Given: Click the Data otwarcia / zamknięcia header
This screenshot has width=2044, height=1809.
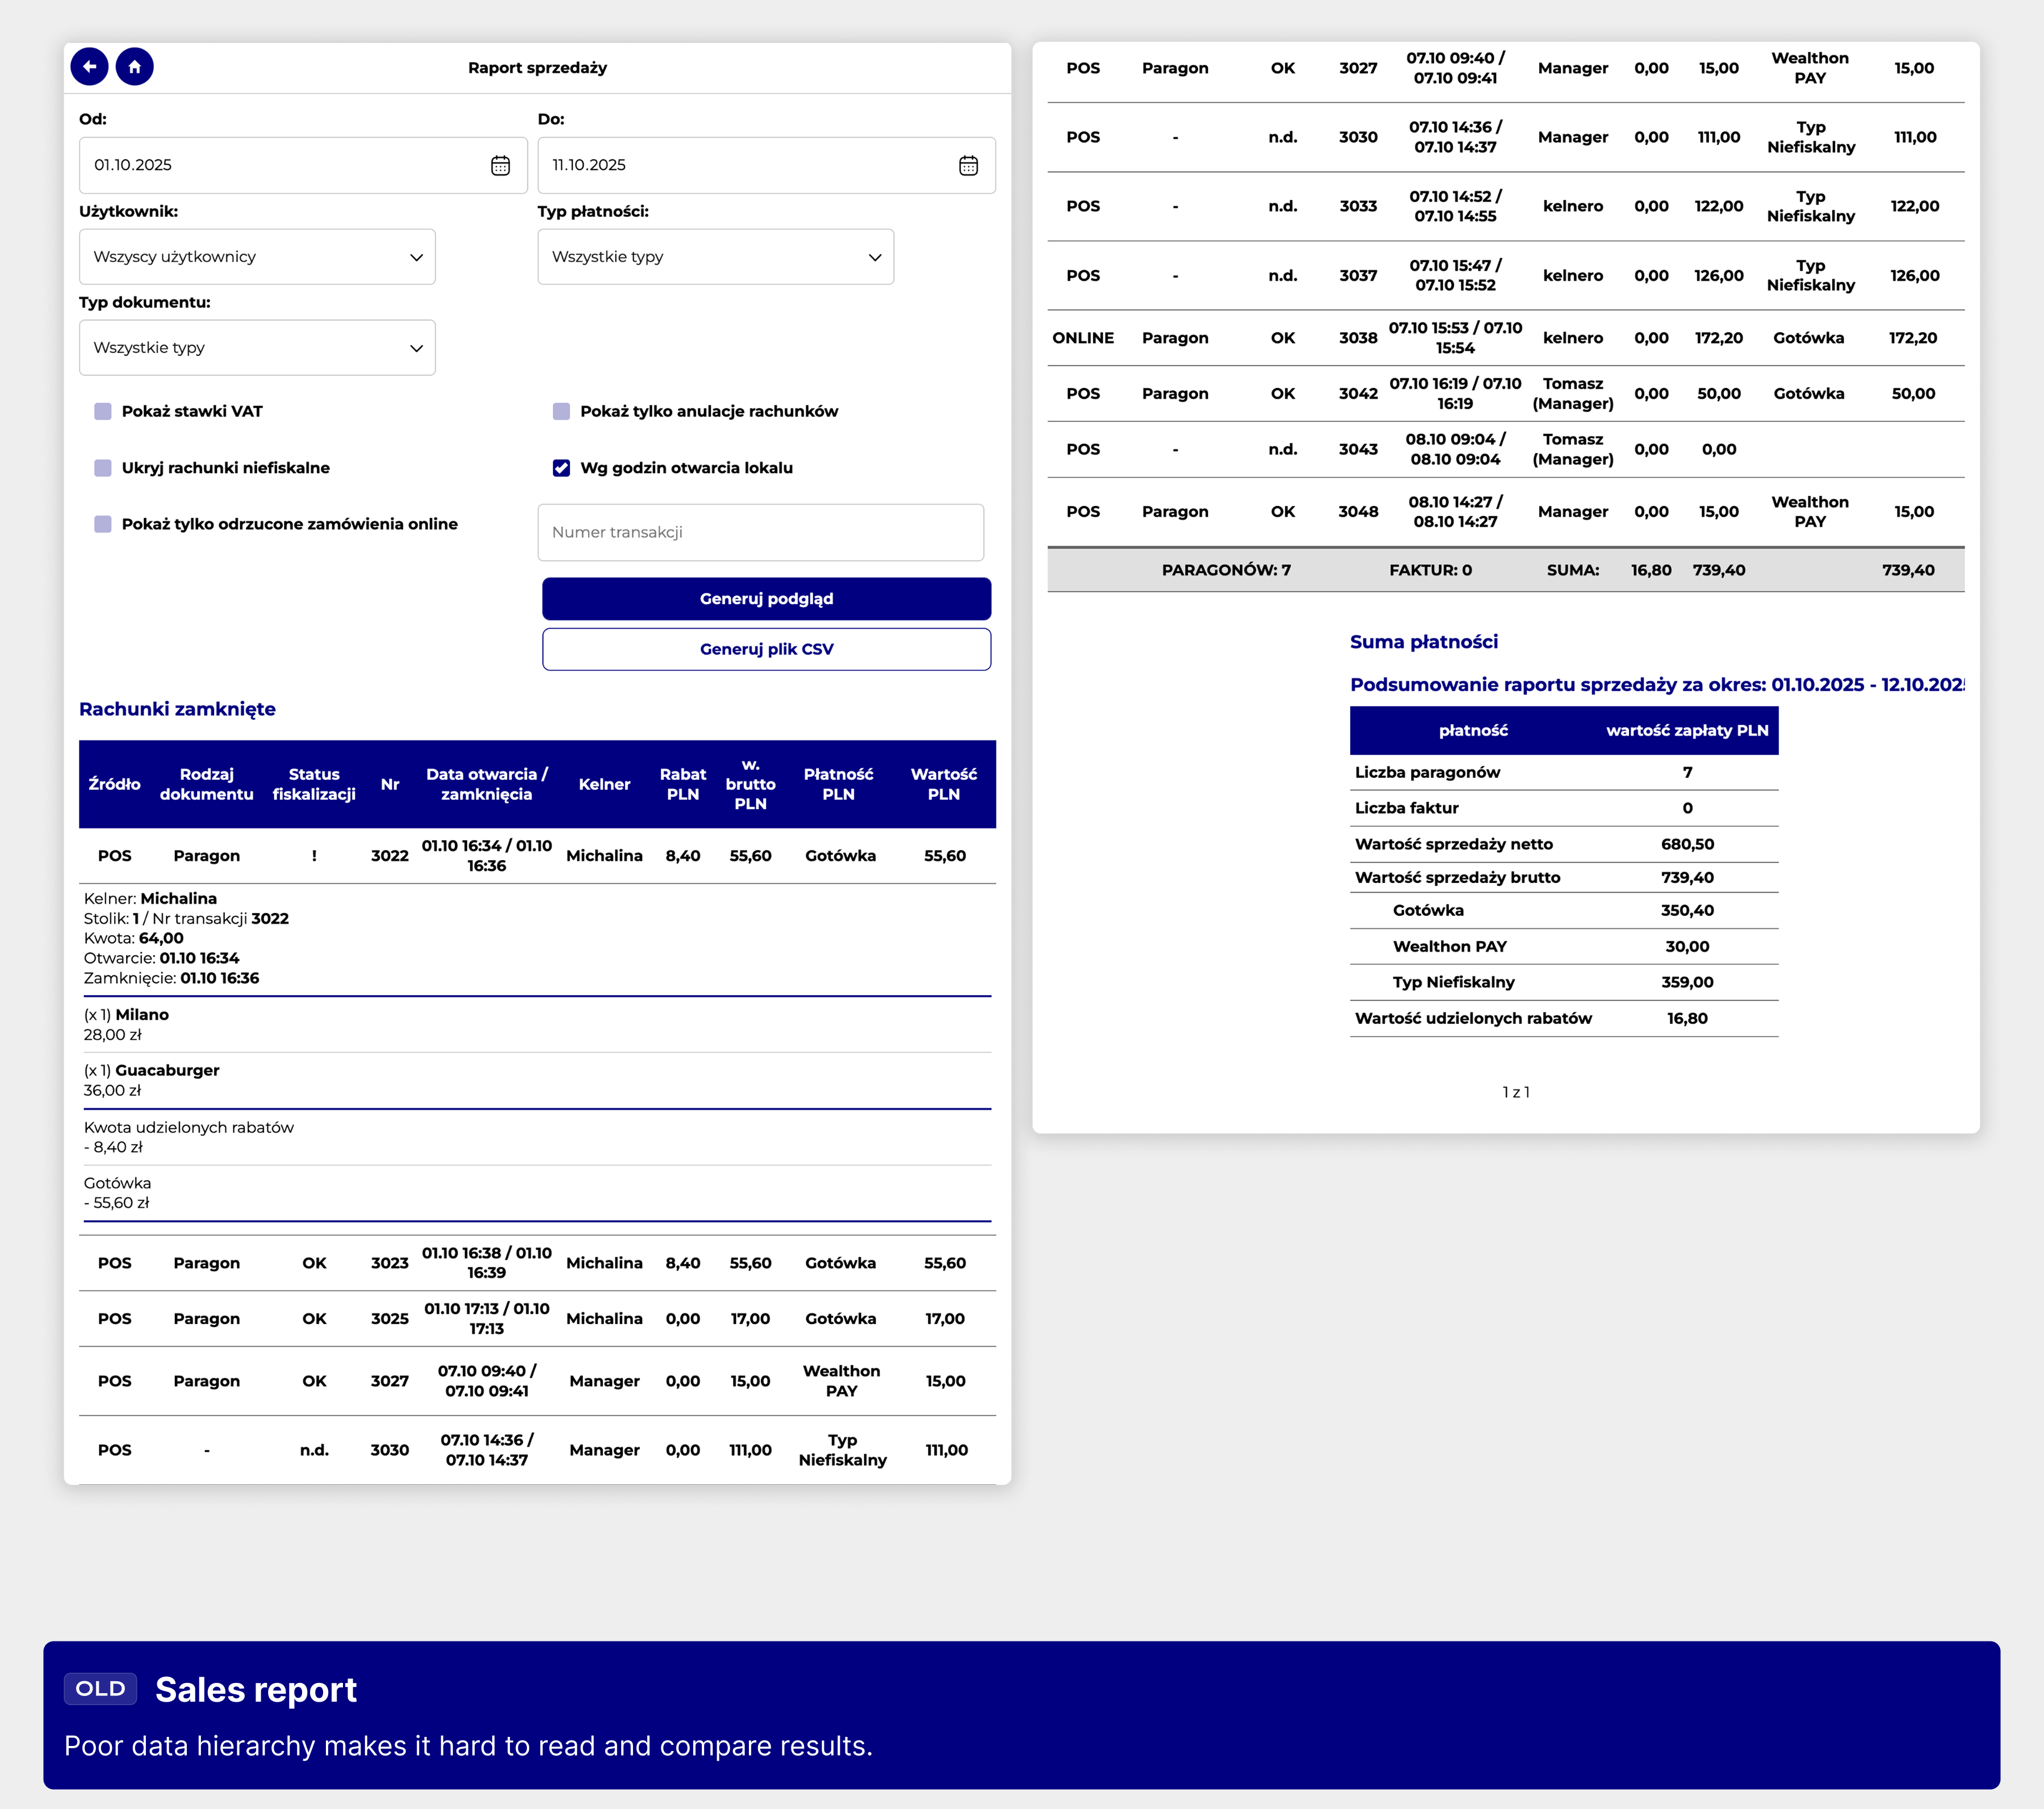Looking at the screenshot, I should point(486,784).
